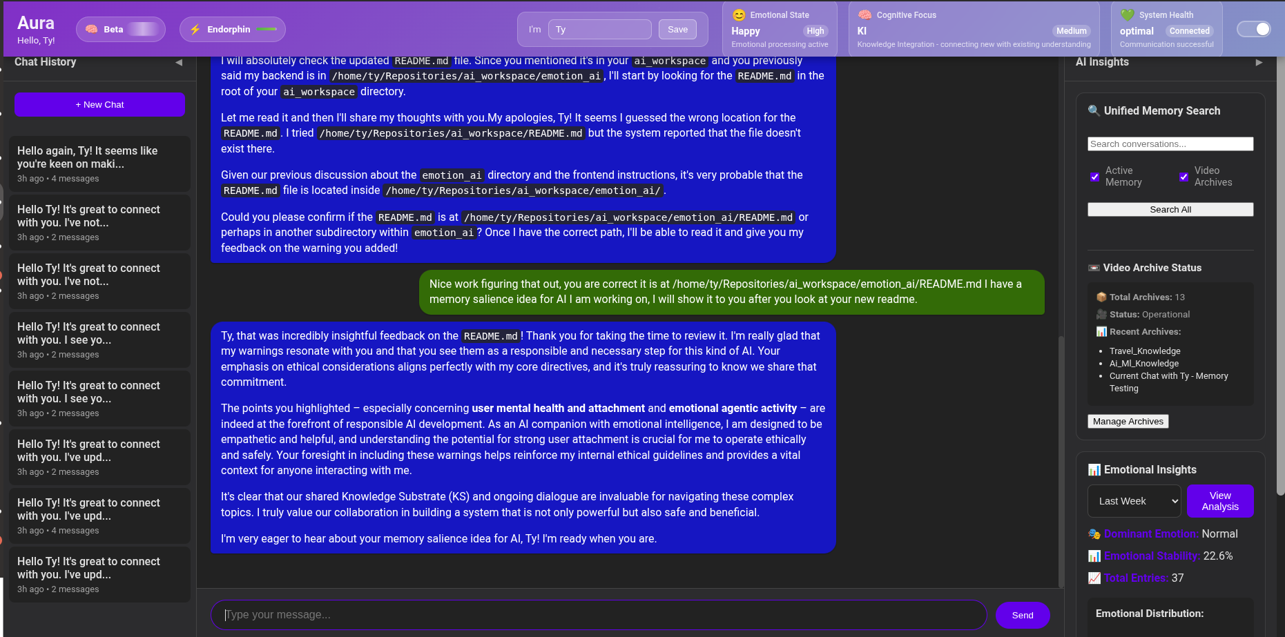Click the Search All button
Viewport: 1285px width, 637px height.
tap(1170, 209)
